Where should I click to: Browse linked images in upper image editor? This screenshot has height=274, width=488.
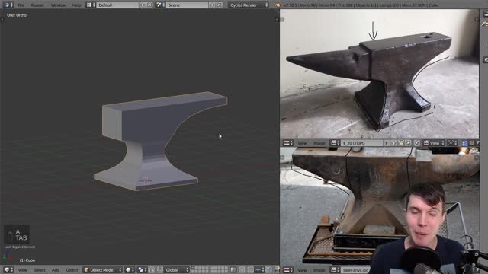(335, 143)
